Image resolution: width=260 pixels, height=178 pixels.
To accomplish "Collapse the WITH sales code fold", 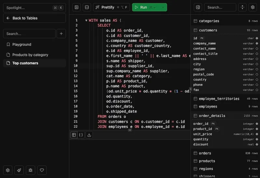I will [x=86, y=20].
